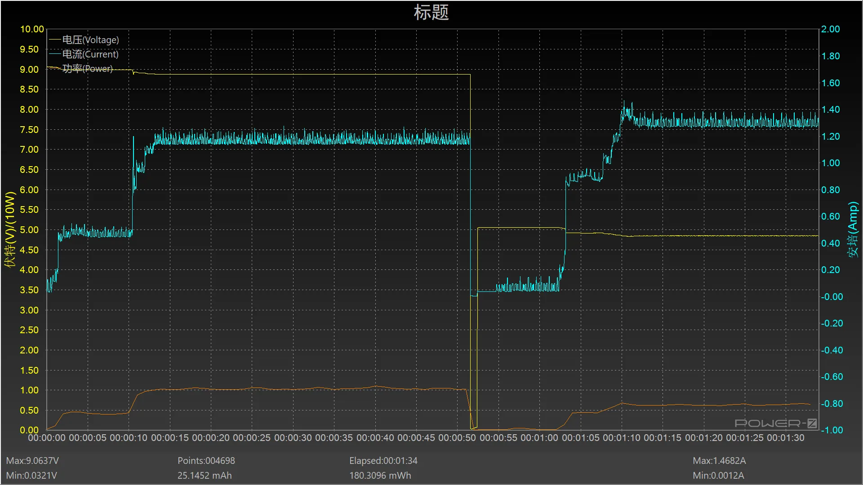Click the 180.3096 mWh energy readout
Viewport: 863px width, 485px height.
(380, 476)
